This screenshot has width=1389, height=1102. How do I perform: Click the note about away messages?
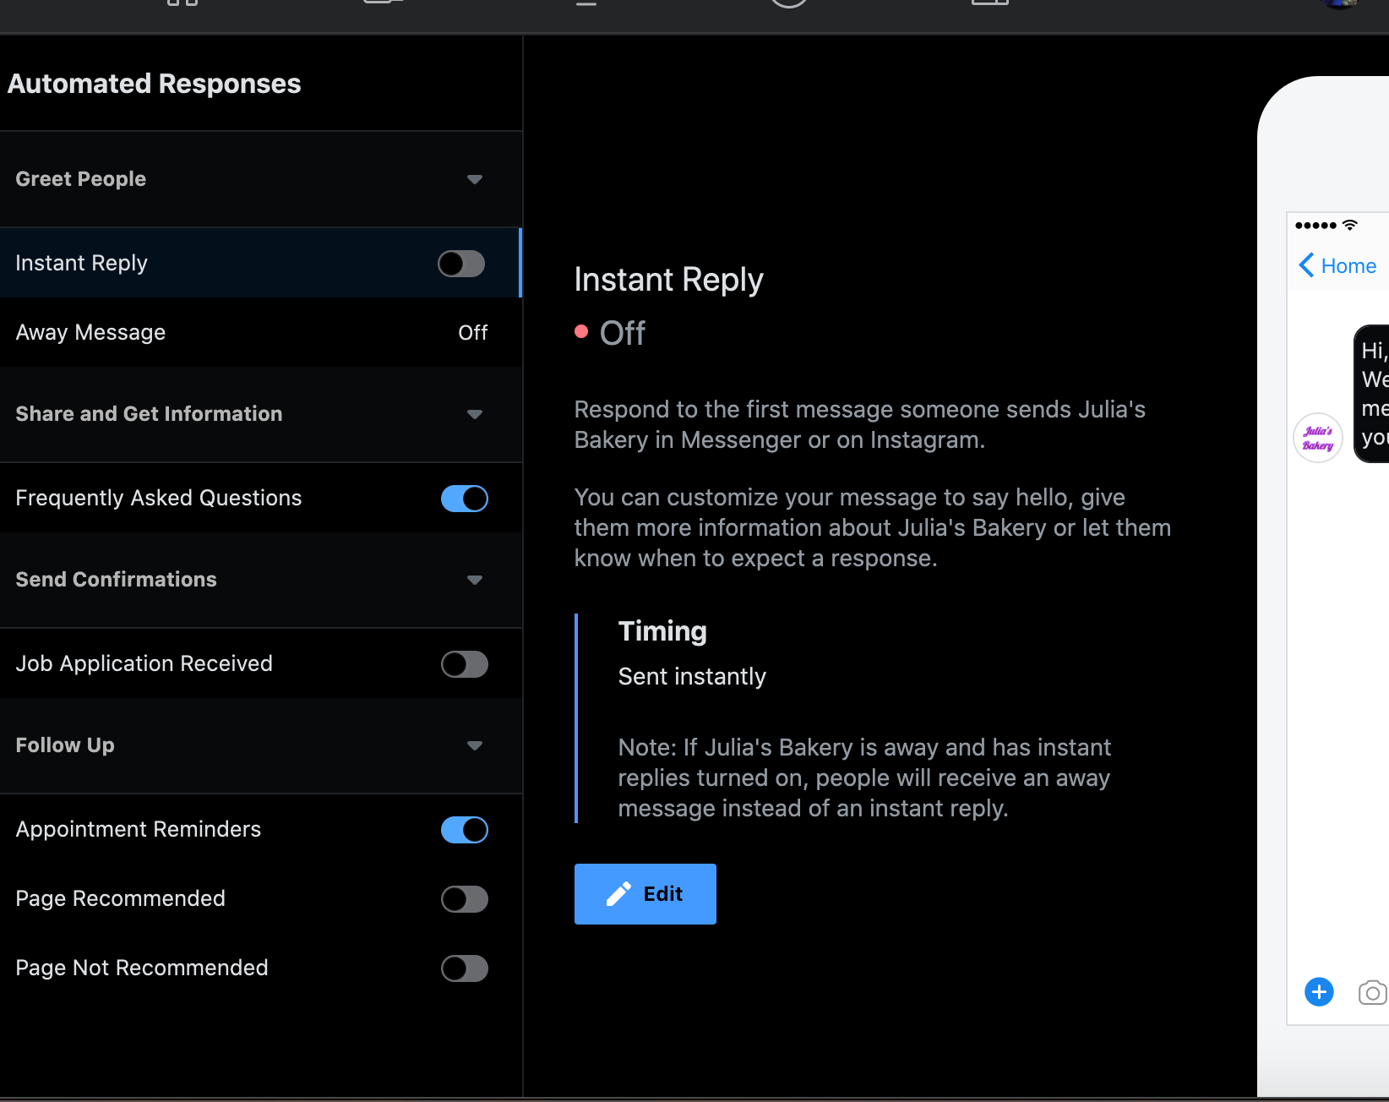[x=864, y=777]
